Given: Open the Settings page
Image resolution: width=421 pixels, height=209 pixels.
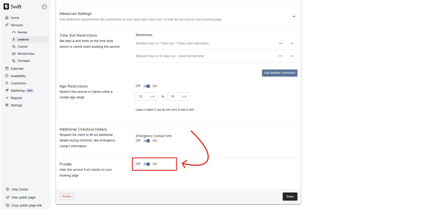Looking at the screenshot, I should click(16, 105).
